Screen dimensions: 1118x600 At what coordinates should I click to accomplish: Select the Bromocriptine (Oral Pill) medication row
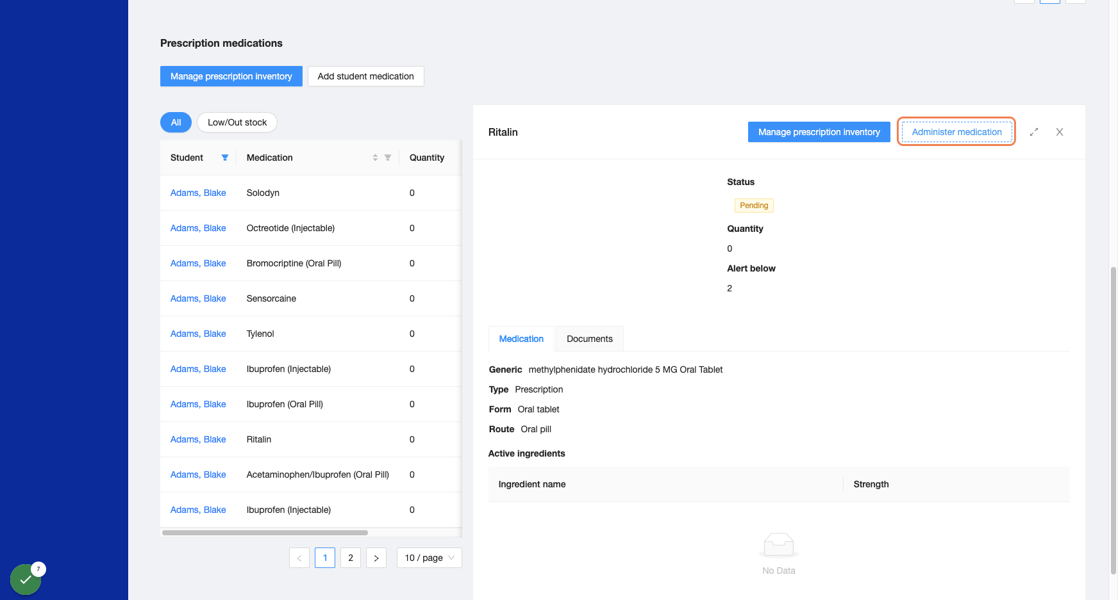pyautogui.click(x=311, y=263)
